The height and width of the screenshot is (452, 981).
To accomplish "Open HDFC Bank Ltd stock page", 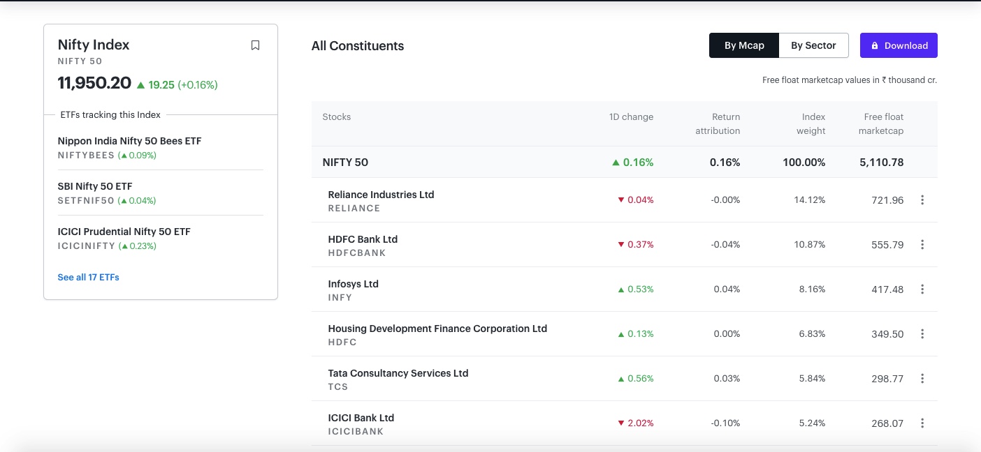I will tap(363, 239).
